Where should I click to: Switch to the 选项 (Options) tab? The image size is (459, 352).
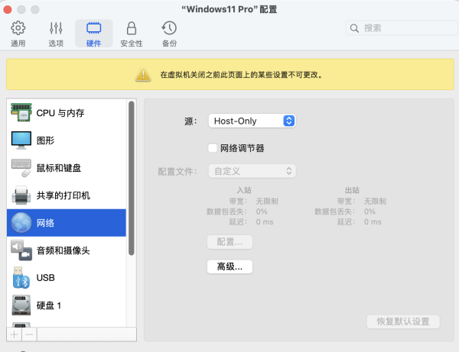click(x=56, y=34)
